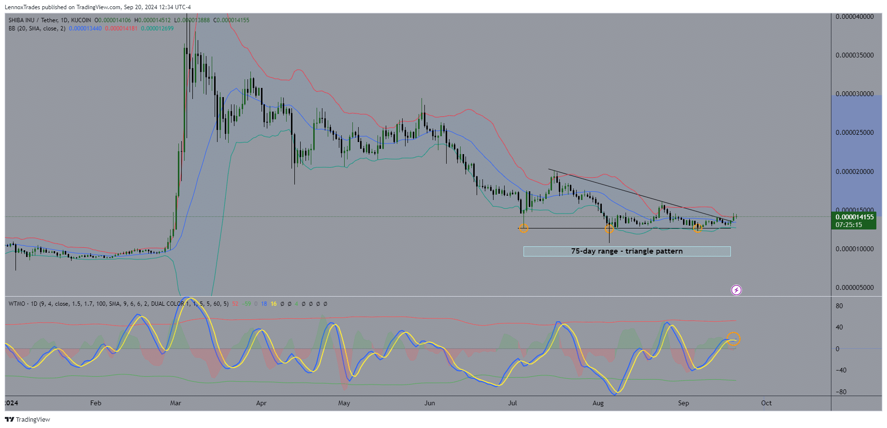This screenshot has width=887, height=428.
Task: Click the oscillator axis value -80
Action: 841,392
